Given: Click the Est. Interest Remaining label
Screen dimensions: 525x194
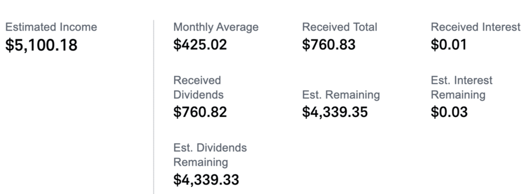Looking at the screenshot, I should point(461,88).
